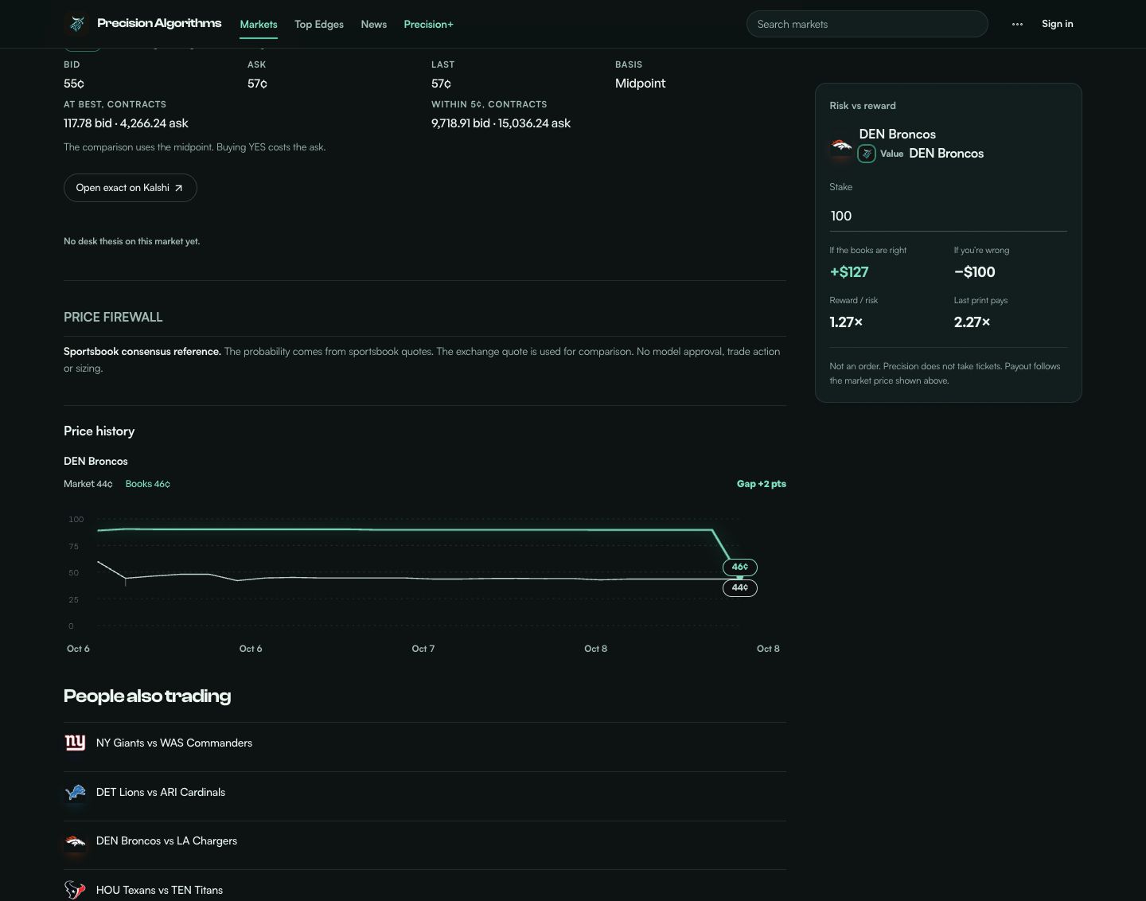
Task: Go to the News tab
Action: pos(374,25)
